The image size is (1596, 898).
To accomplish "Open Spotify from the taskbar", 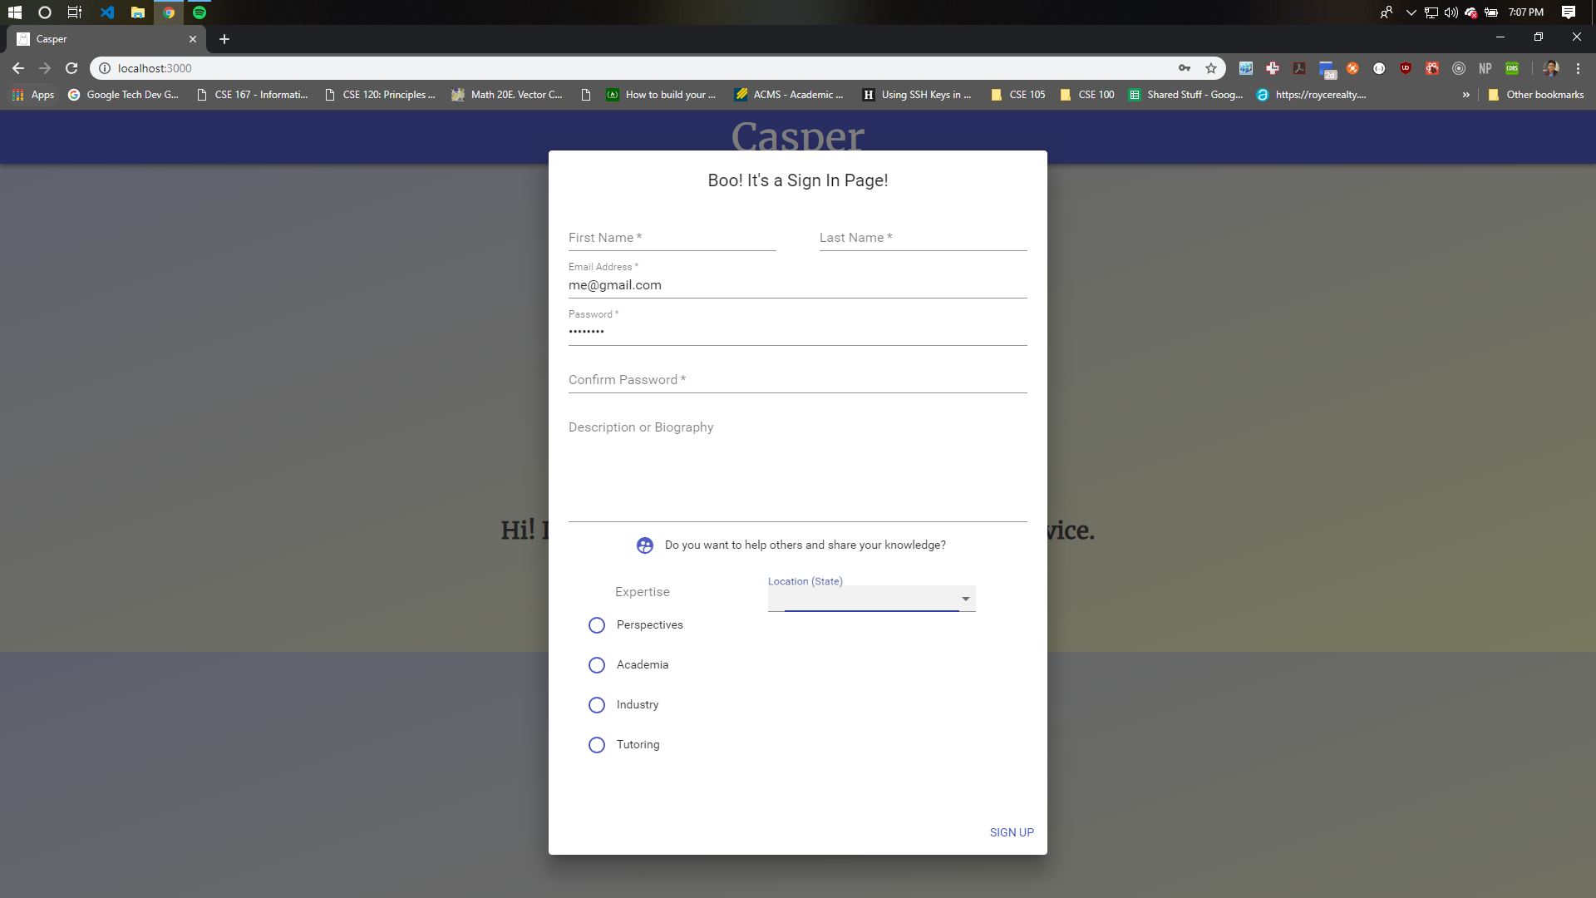I will click(x=199, y=12).
